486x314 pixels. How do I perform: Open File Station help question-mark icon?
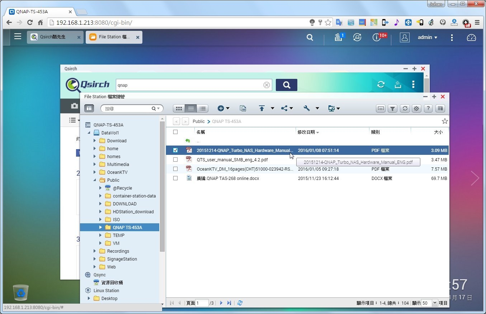(x=428, y=108)
